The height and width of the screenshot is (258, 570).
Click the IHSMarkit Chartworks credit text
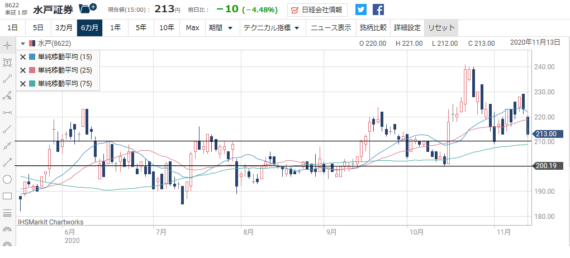[50, 222]
